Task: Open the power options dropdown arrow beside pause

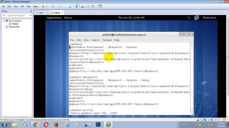Action: coord(47,6)
